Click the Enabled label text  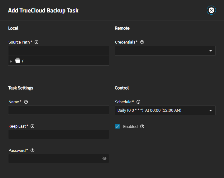click(x=130, y=127)
